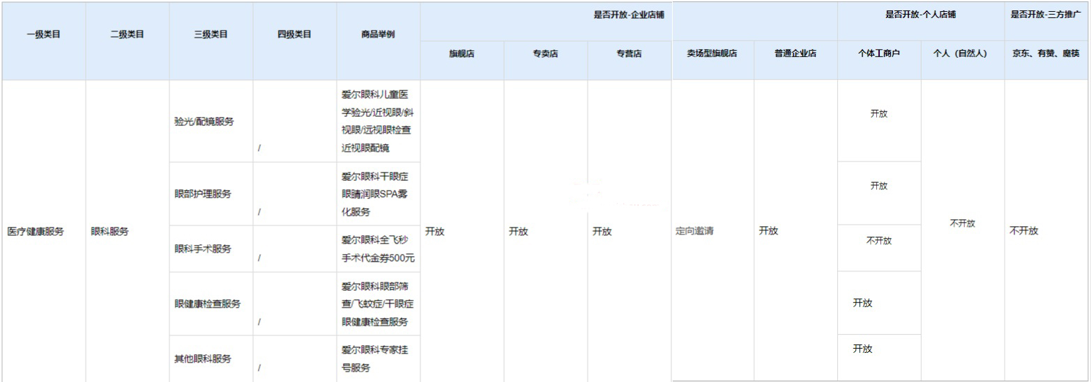
Task: Click the 商品举例 column header
Action: 378,35
